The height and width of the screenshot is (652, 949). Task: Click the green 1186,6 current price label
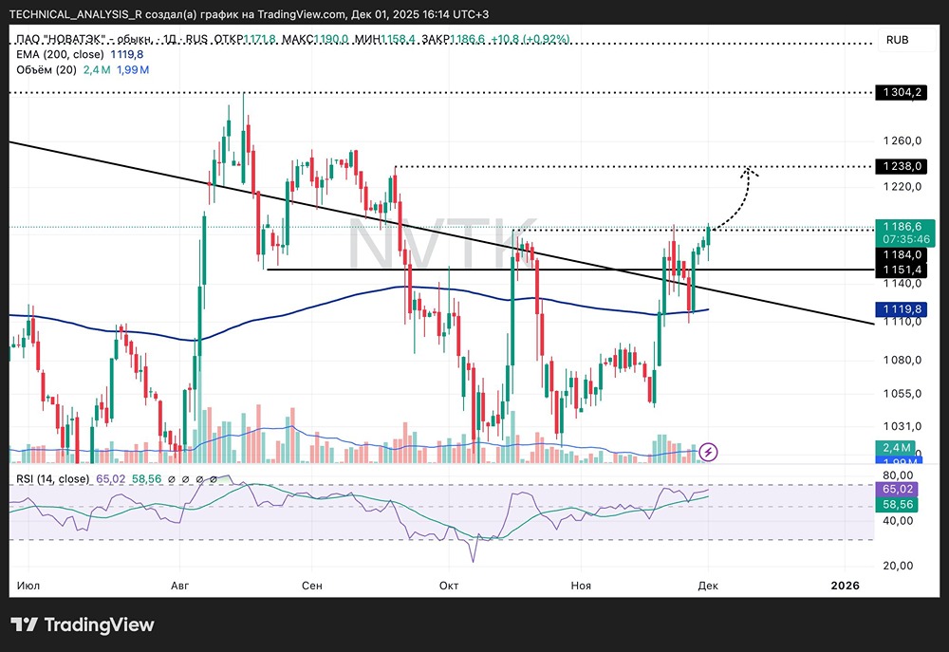902,227
